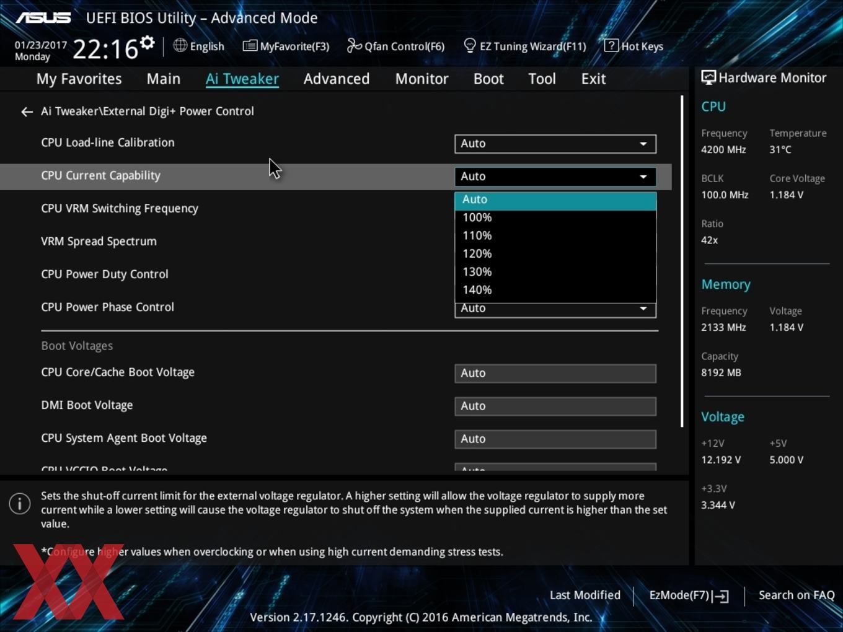
Task: Click the 5.000 V reading
Action: click(787, 460)
